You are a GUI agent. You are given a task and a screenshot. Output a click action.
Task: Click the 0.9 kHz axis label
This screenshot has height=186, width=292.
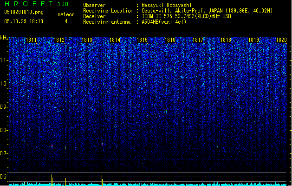click(x=4, y=107)
